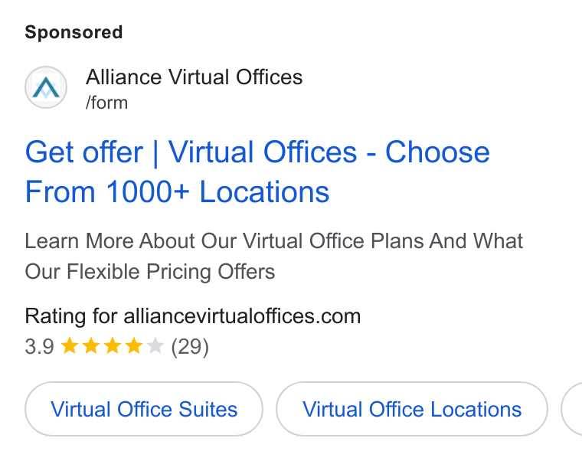The image size is (582, 461).
Task: Select the partially visible chip at right edge
Action: pos(572,409)
